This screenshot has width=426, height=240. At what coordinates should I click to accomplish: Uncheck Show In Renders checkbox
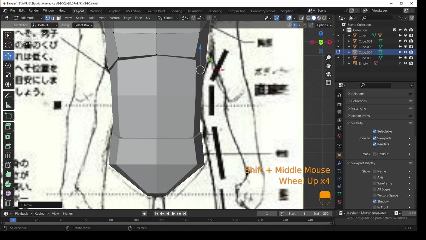pos(375,144)
